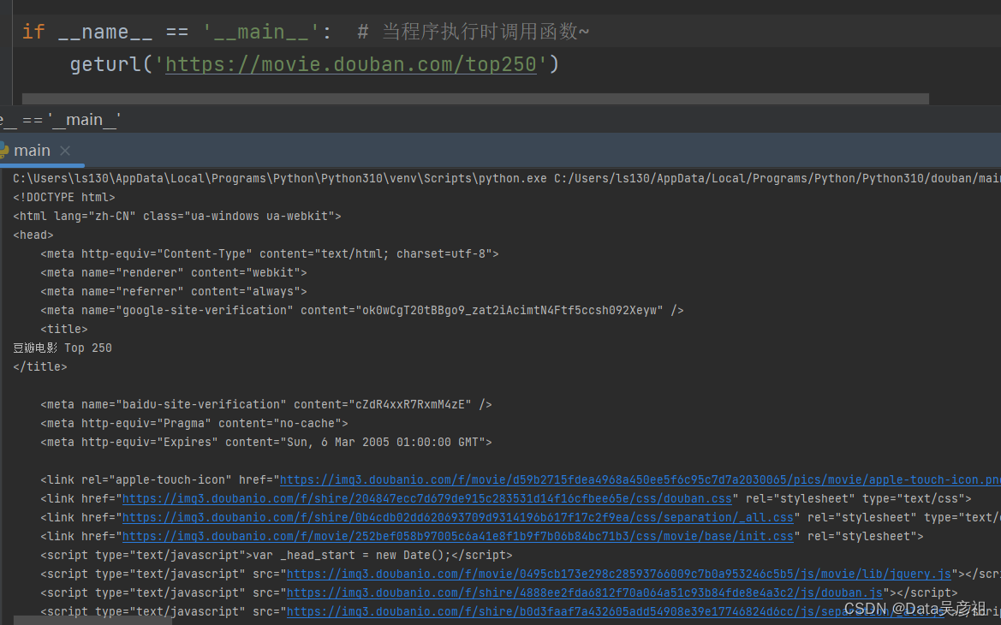Click the 豆瓣电影 Top 250 title text
Viewport: 1001px width, 625px height.
63,348
